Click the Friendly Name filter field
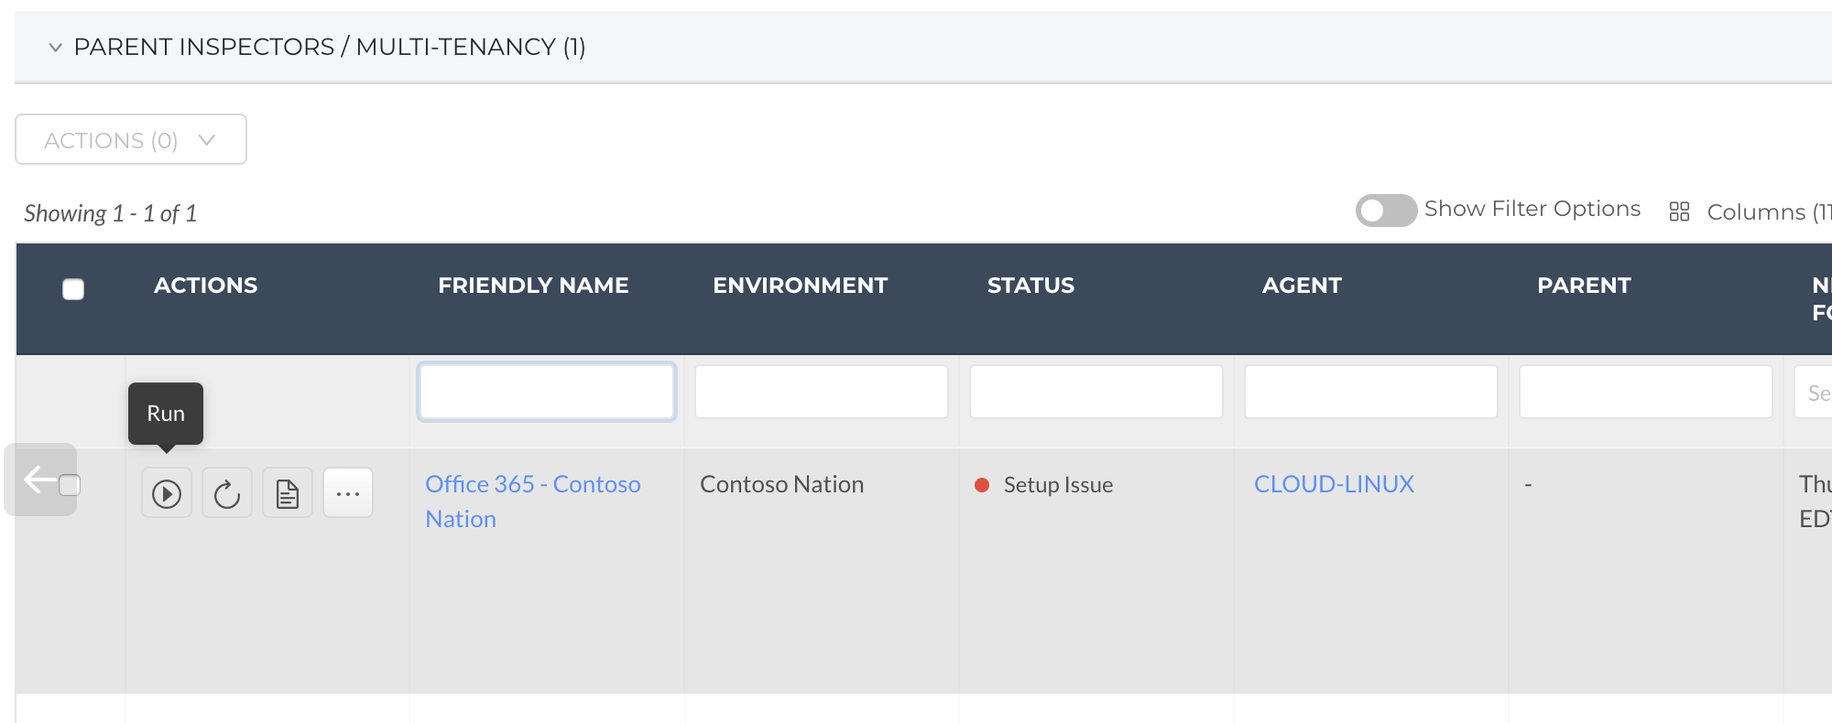The width and height of the screenshot is (1832, 723). point(547,392)
